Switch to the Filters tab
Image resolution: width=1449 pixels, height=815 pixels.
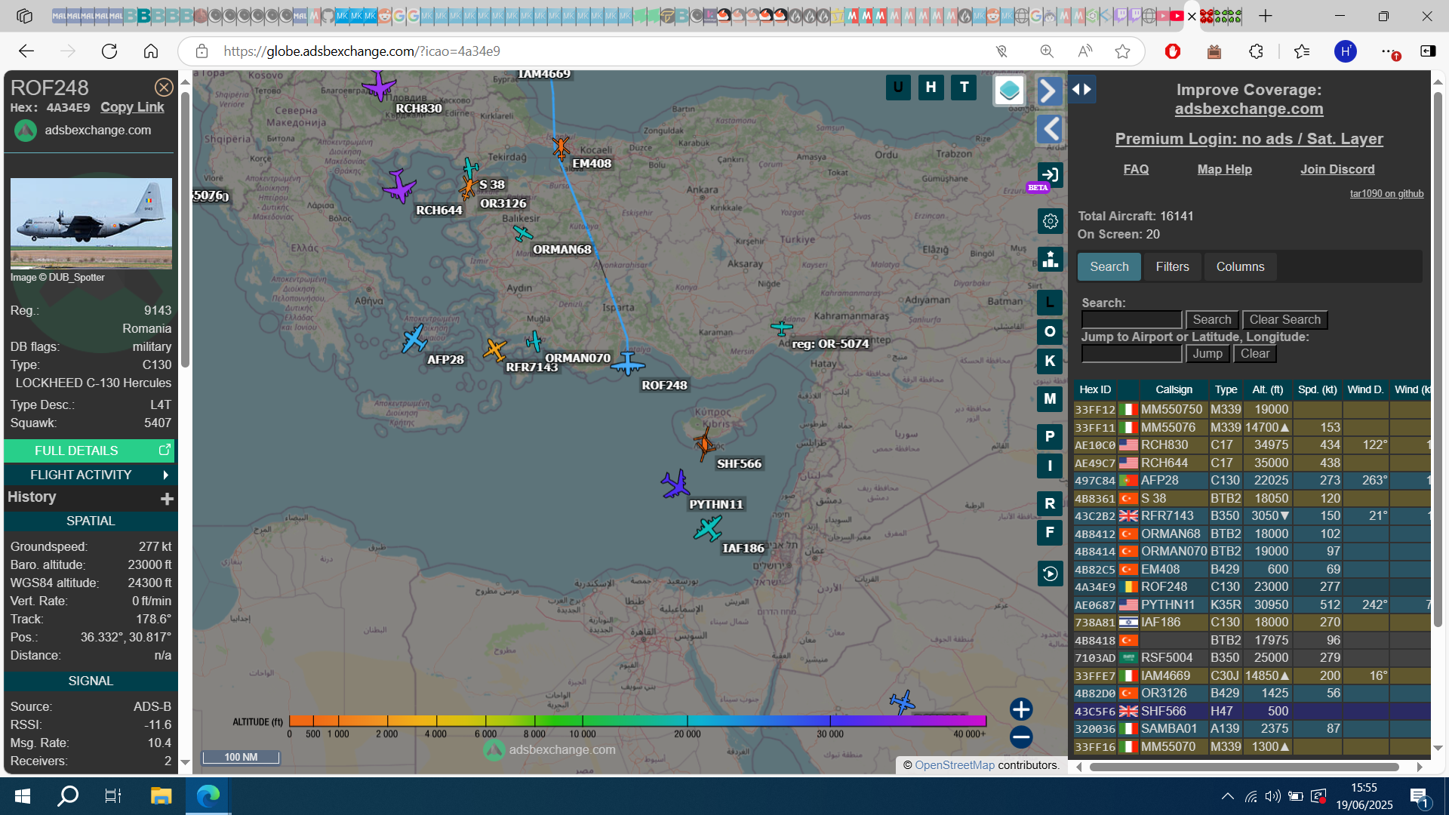[x=1172, y=267]
